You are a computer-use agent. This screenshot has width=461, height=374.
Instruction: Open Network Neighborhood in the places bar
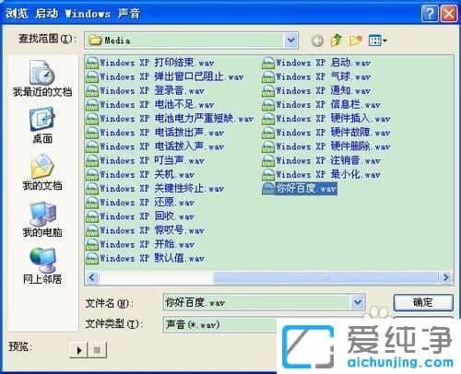tap(42, 266)
